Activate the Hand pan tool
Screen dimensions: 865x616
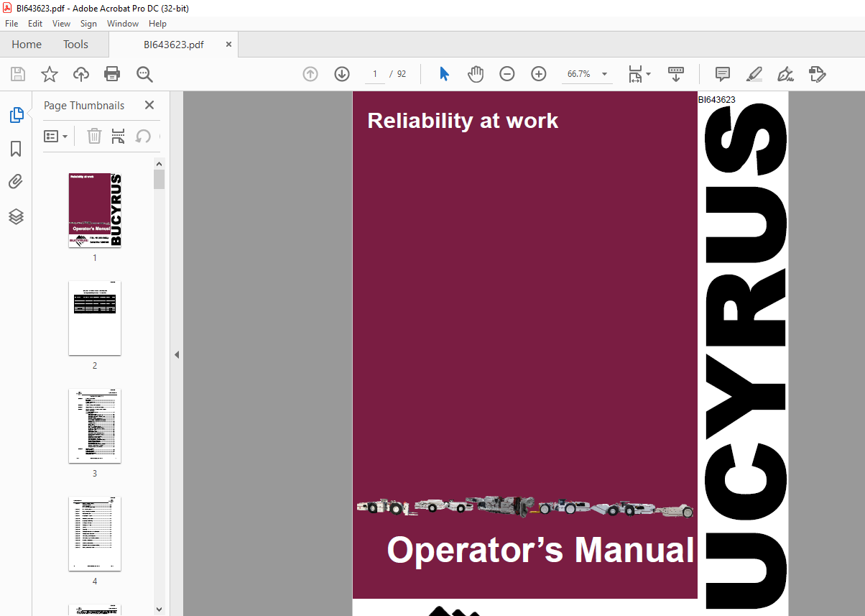click(476, 74)
